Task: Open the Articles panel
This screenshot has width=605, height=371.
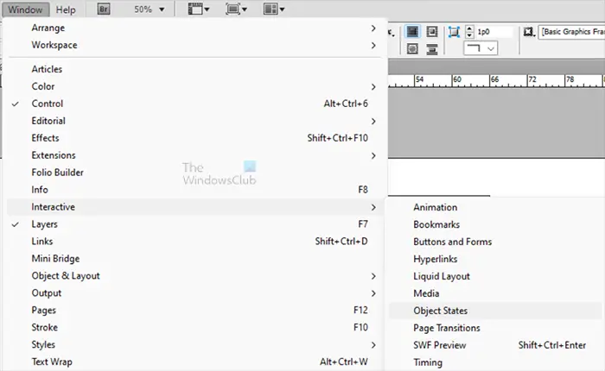Action: tap(195, 69)
